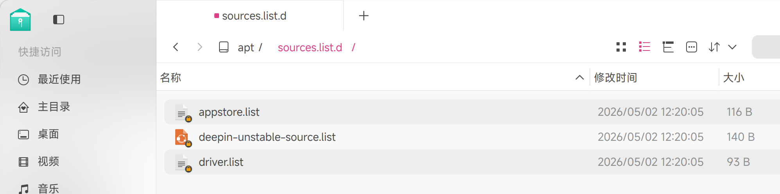Click the 116 B size value

pos(739,112)
